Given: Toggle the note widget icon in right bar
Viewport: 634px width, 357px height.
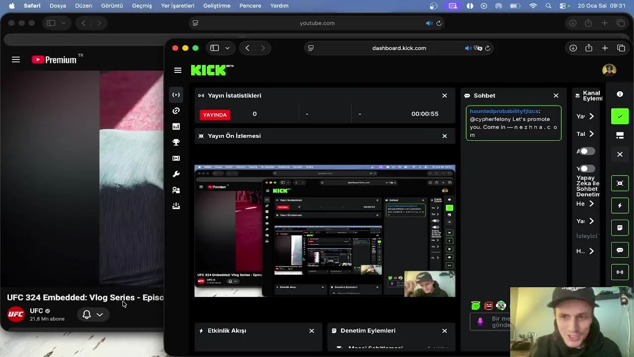Looking at the screenshot, I should [x=620, y=228].
